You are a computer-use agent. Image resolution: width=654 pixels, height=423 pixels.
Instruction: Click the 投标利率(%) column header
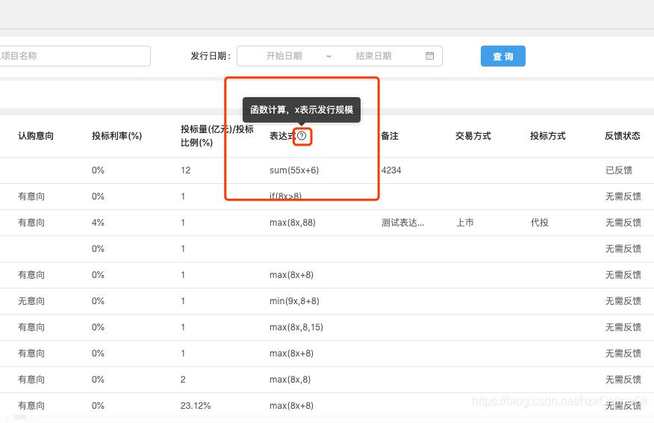[x=116, y=136]
